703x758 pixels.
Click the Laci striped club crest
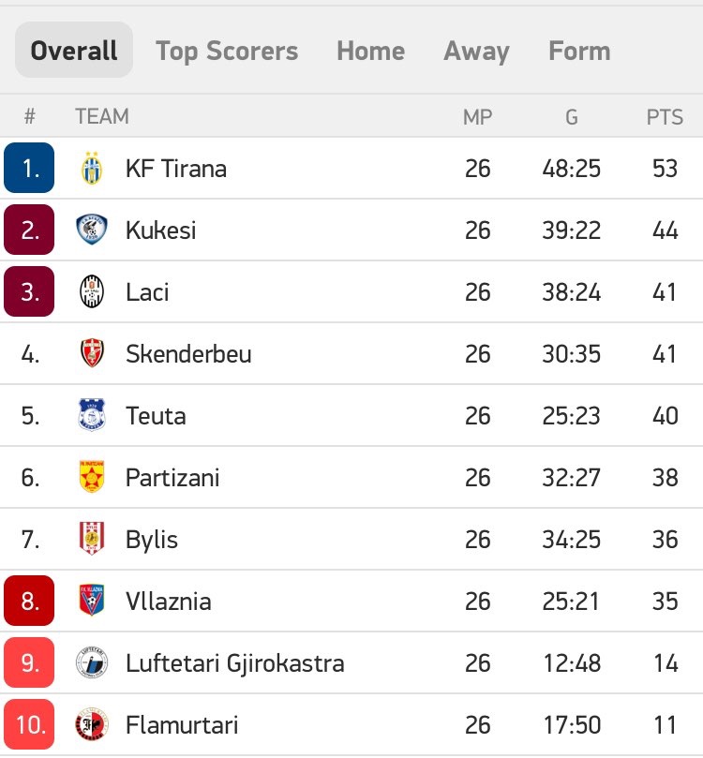91,291
